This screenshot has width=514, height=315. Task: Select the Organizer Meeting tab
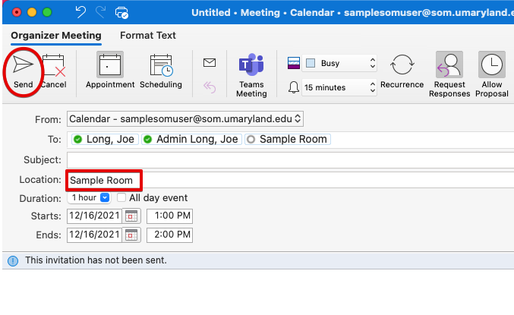(55, 35)
